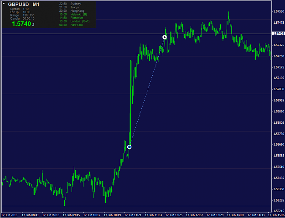Click the 1.56805 price scale label
285x218 pixels.
coord(279,123)
